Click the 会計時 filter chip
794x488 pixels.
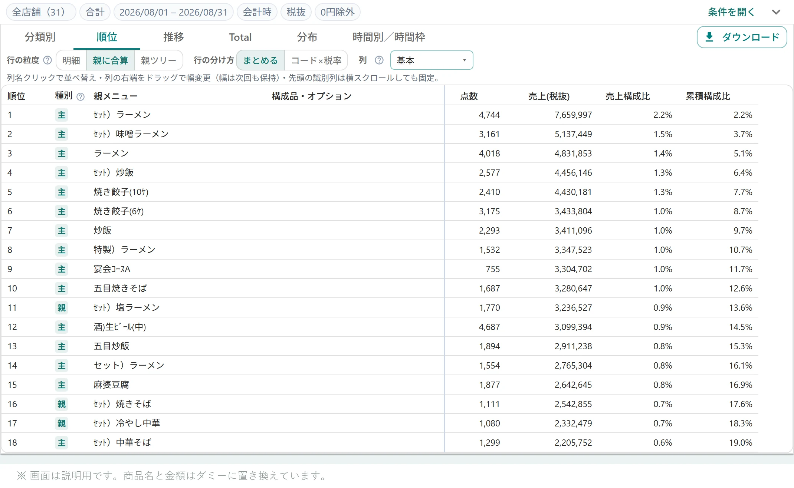pos(257,12)
